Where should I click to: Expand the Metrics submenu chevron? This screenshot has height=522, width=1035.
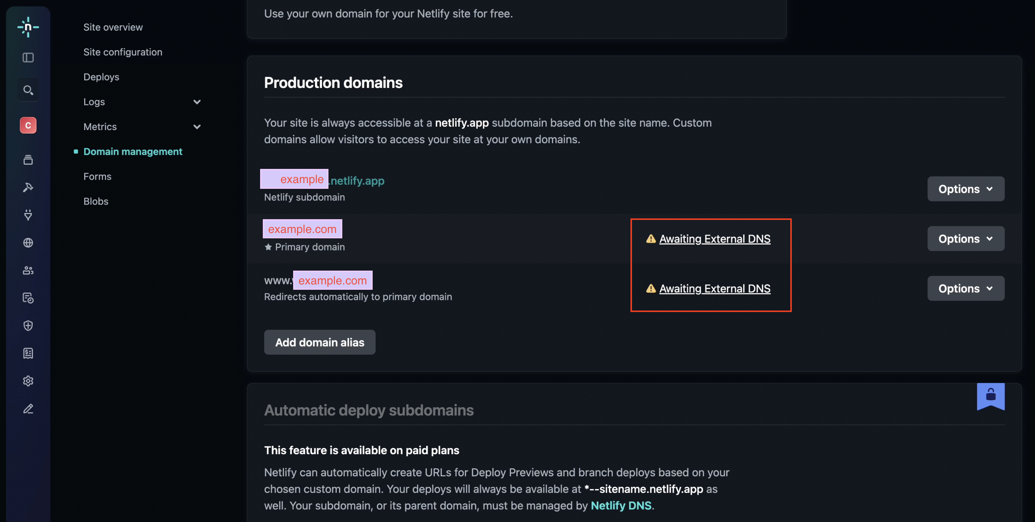coord(197,127)
